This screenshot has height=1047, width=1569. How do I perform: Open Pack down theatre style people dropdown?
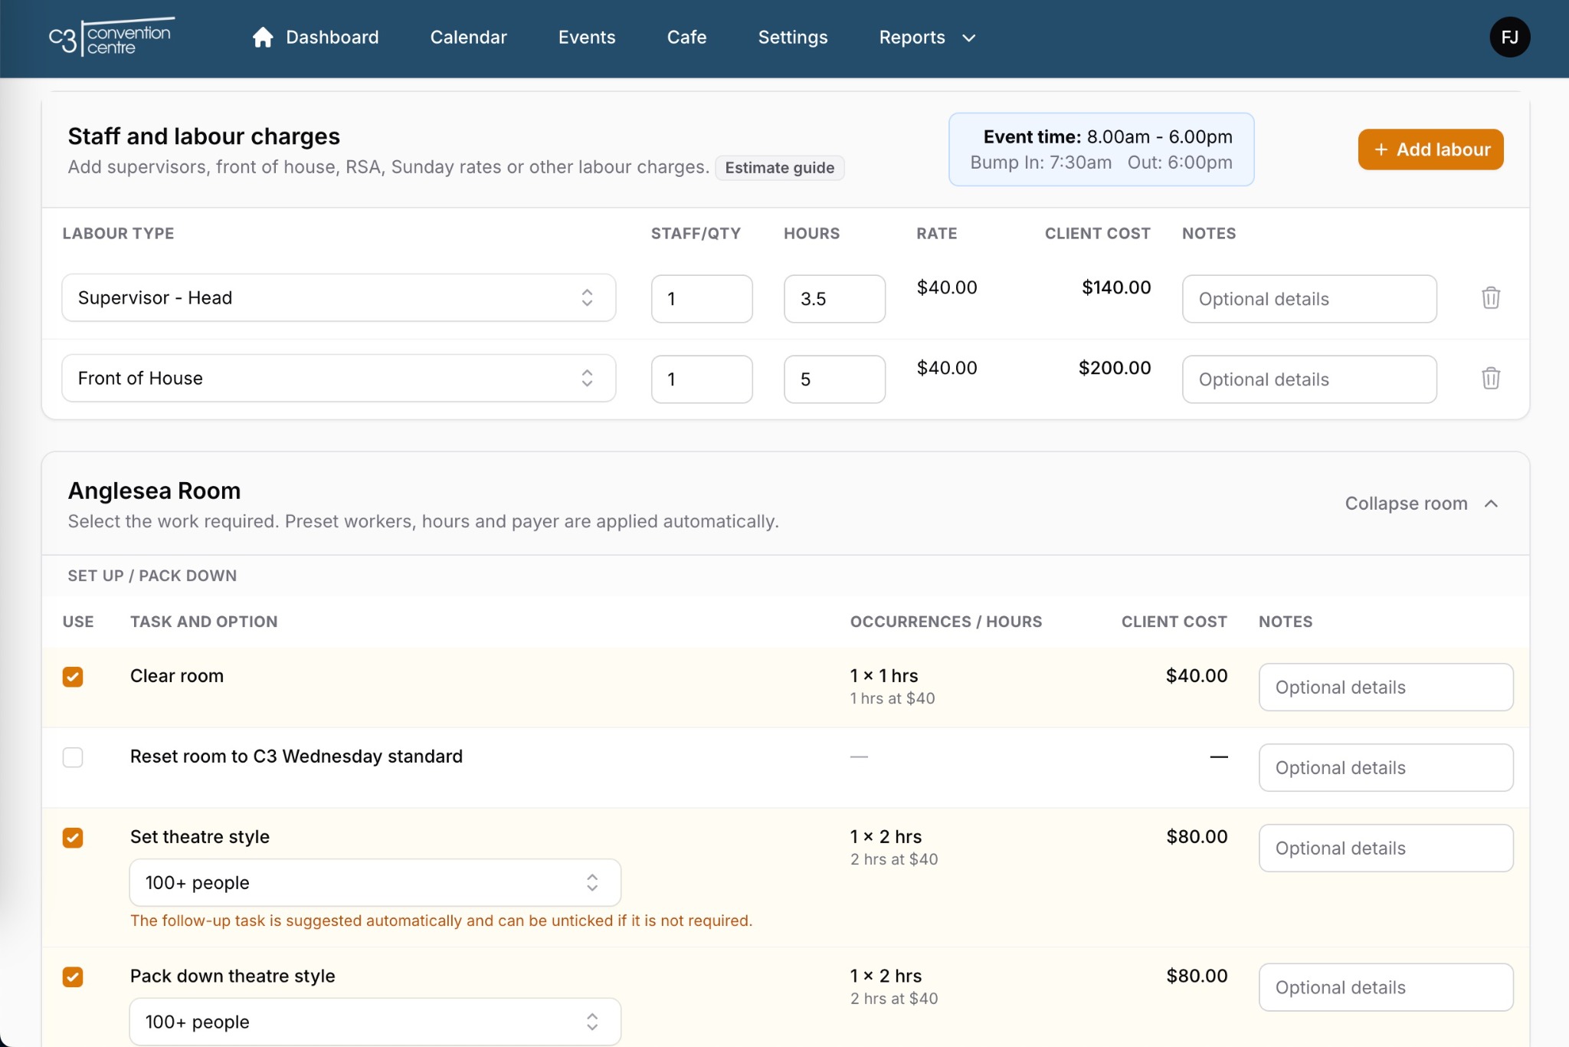tap(375, 1022)
